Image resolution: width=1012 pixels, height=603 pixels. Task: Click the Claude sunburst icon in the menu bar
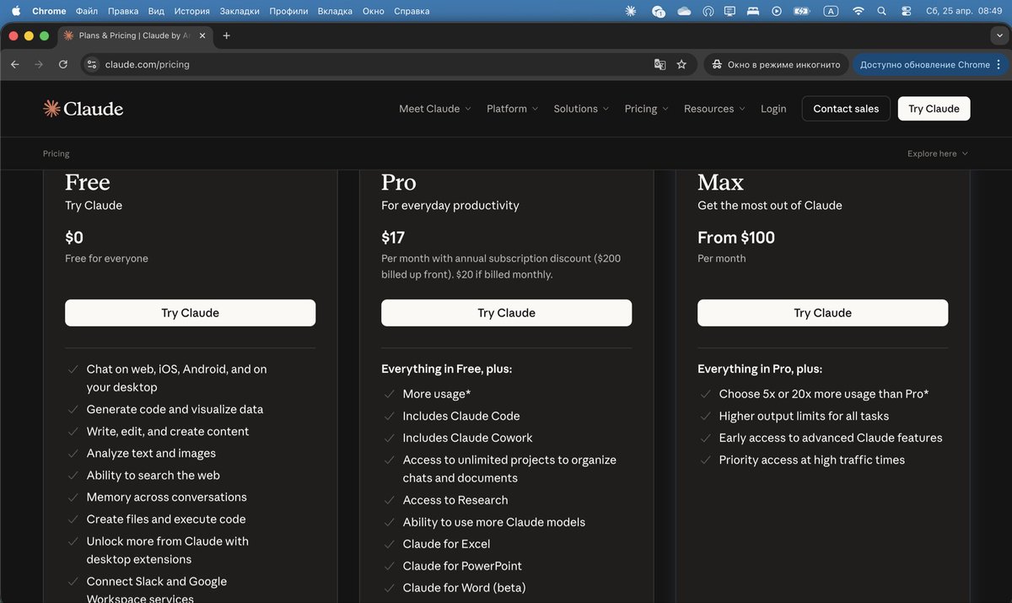pyautogui.click(x=632, y=11)
